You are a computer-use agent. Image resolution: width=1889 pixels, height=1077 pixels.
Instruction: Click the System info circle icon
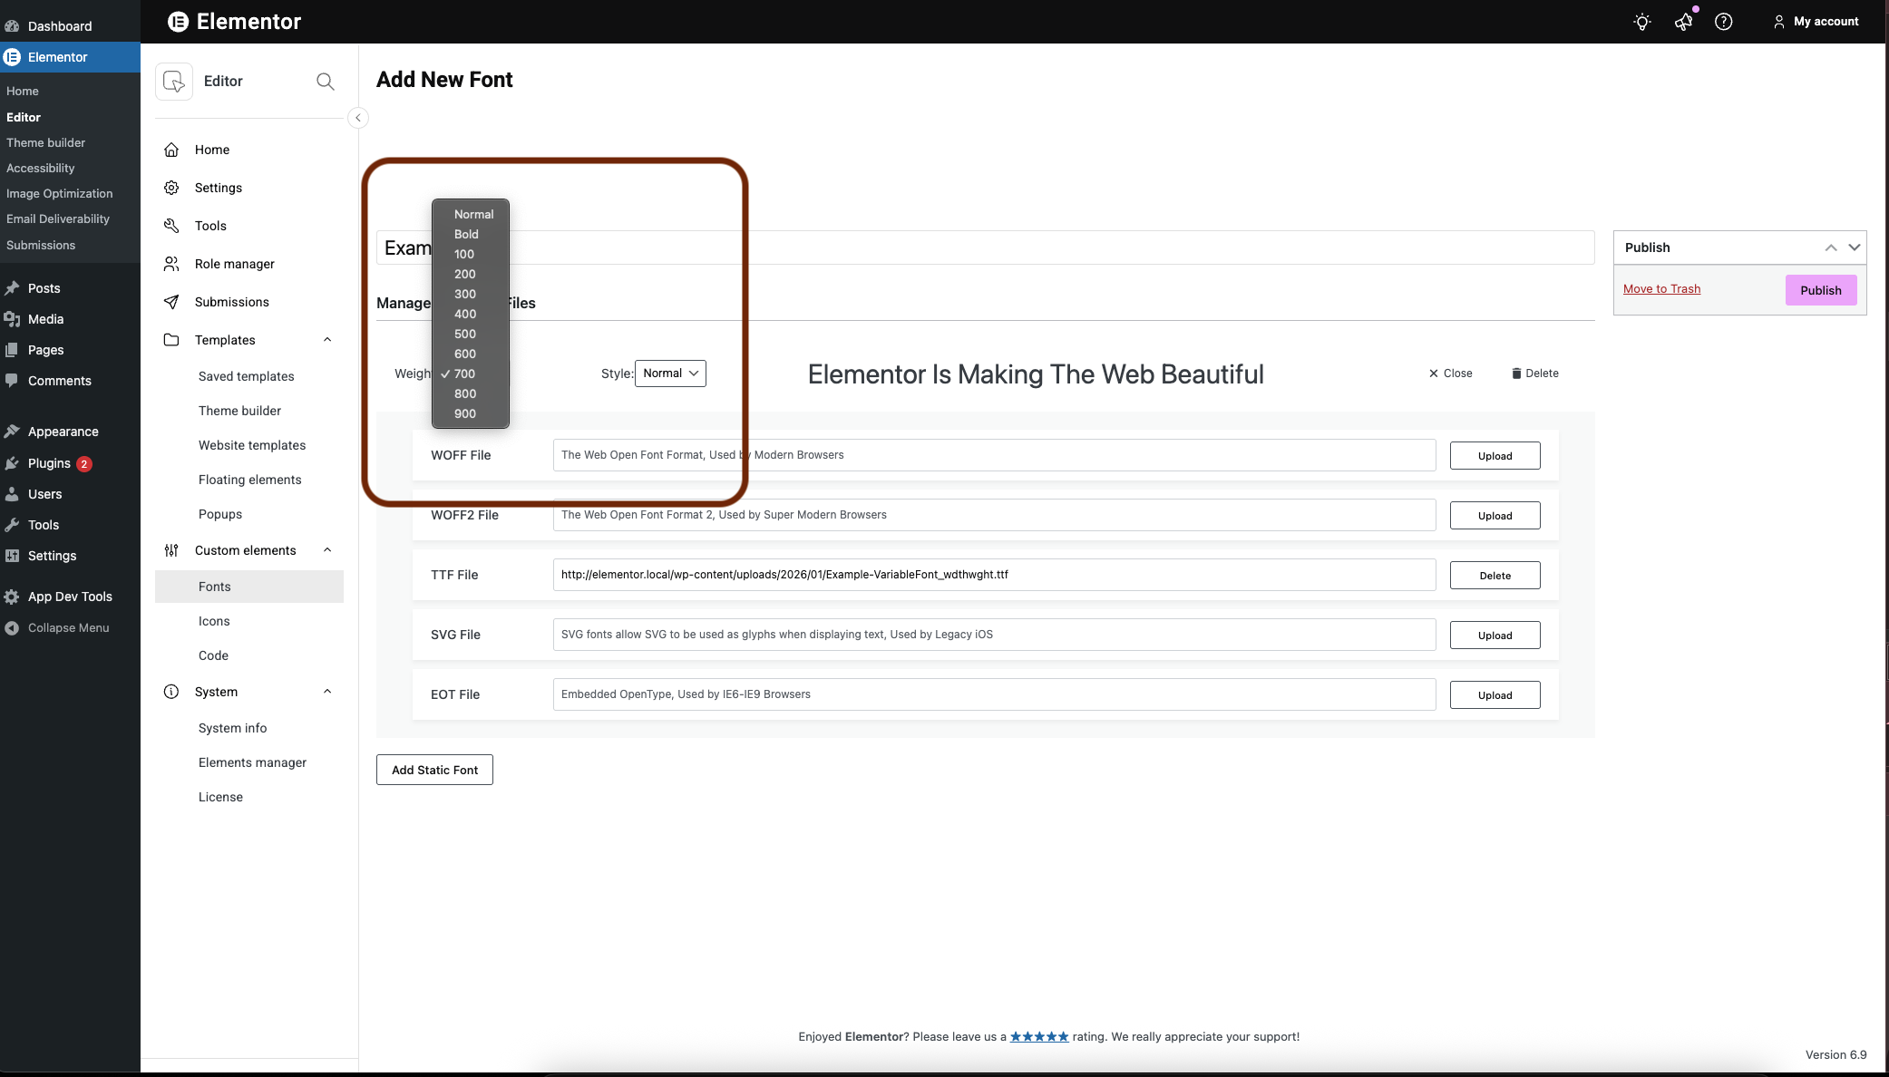click(x=171, y=692)
